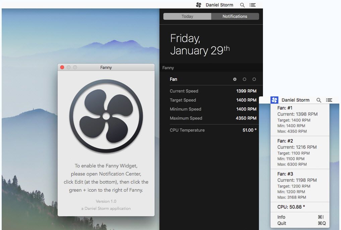The height and width of the screenshot is (230, 341).
Task: Click the Fanny window title
Action: pyautogui.click(x=106, y=67)
